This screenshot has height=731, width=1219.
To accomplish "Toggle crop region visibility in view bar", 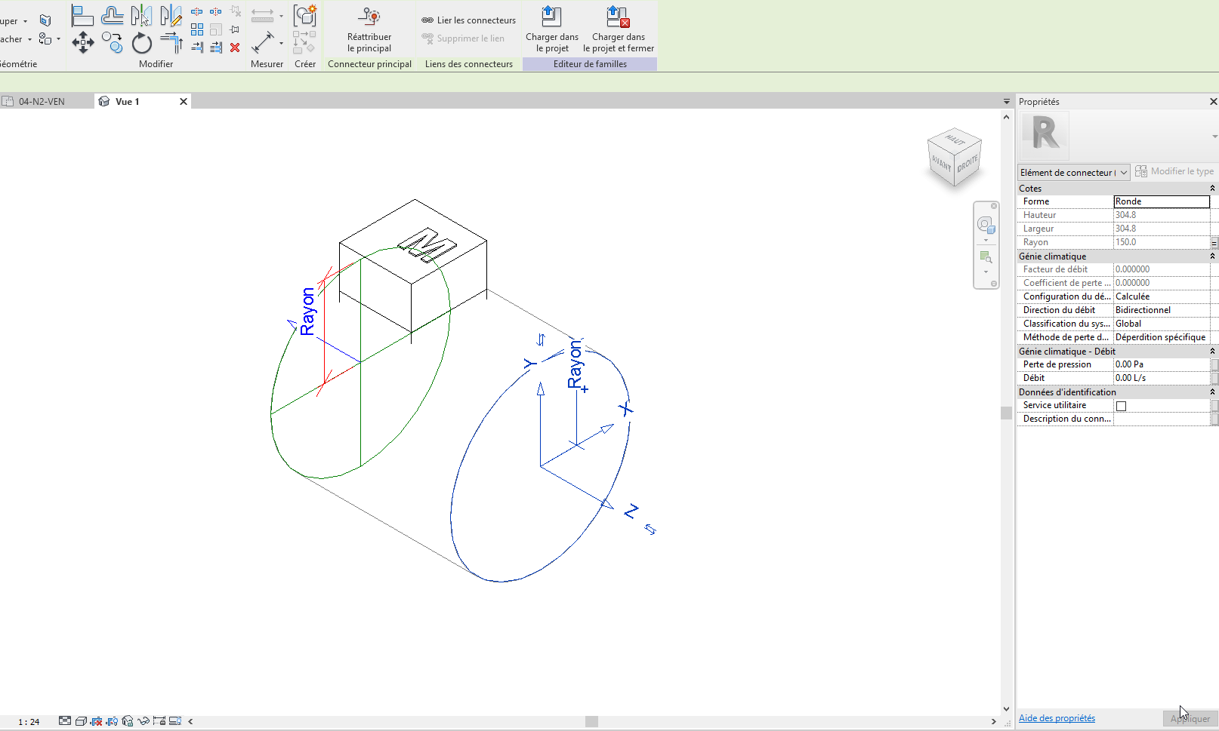I will [112, 721].
